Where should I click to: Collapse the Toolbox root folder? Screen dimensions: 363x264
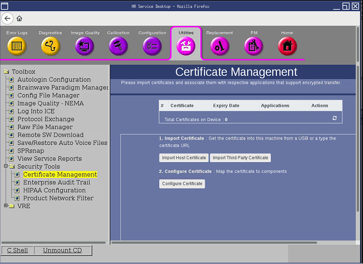coord(6,72)
